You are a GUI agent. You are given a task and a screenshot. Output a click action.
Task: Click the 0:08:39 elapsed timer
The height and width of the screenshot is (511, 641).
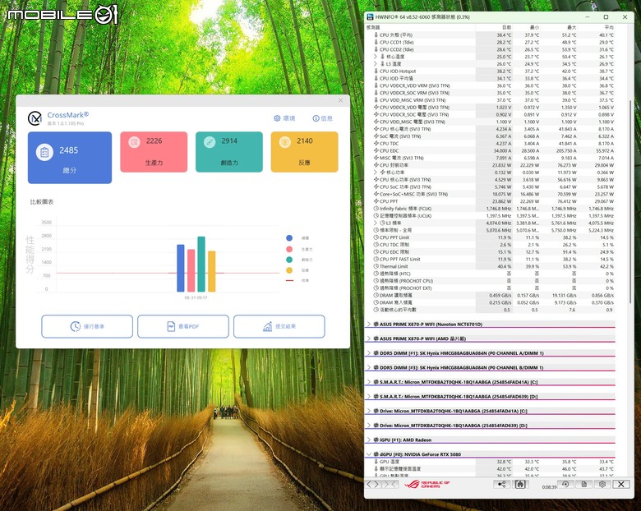pos(549,487)
